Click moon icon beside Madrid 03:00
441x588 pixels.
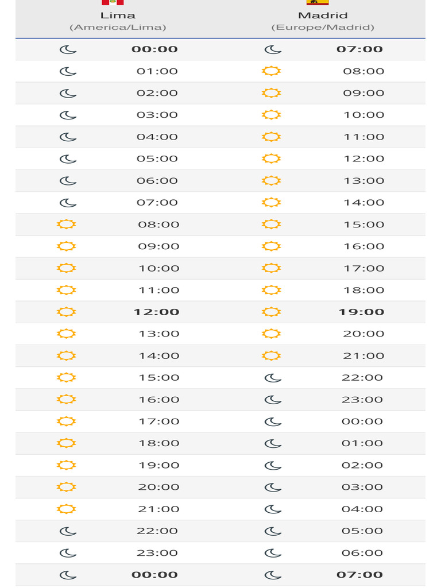click(273, 487)
